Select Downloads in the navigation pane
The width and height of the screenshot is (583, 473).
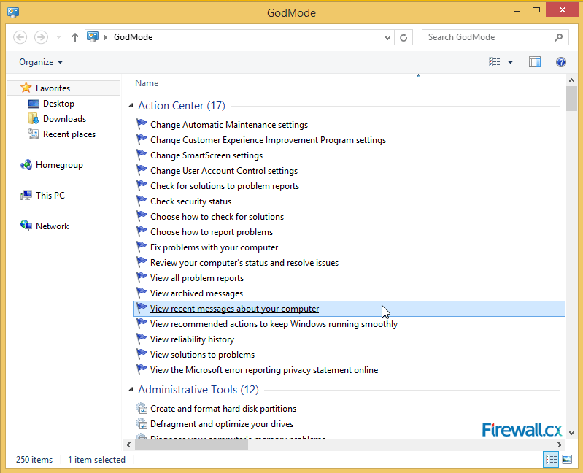[x=64, y=119]
